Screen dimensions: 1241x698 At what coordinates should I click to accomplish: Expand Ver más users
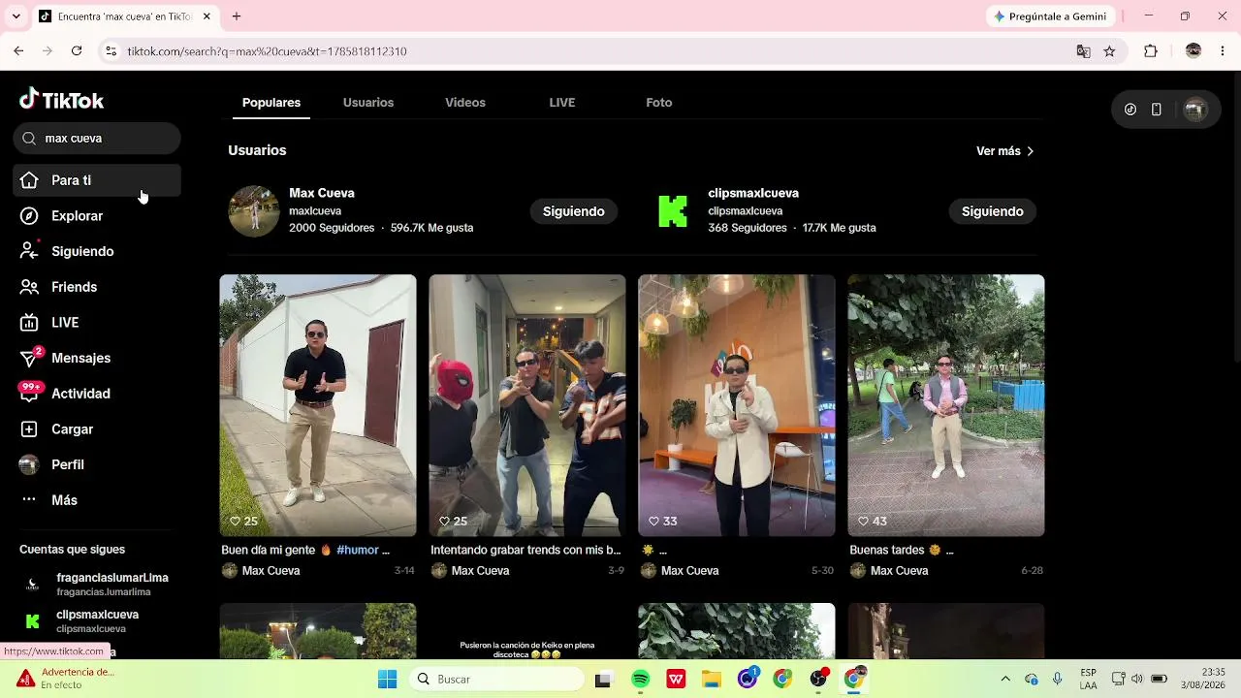tap(1005, 151)
